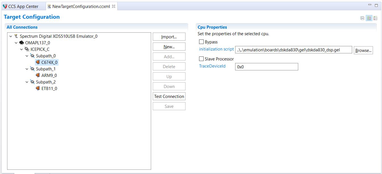Click the greyed Up button
382x174 pixels.
click(169, 76)
